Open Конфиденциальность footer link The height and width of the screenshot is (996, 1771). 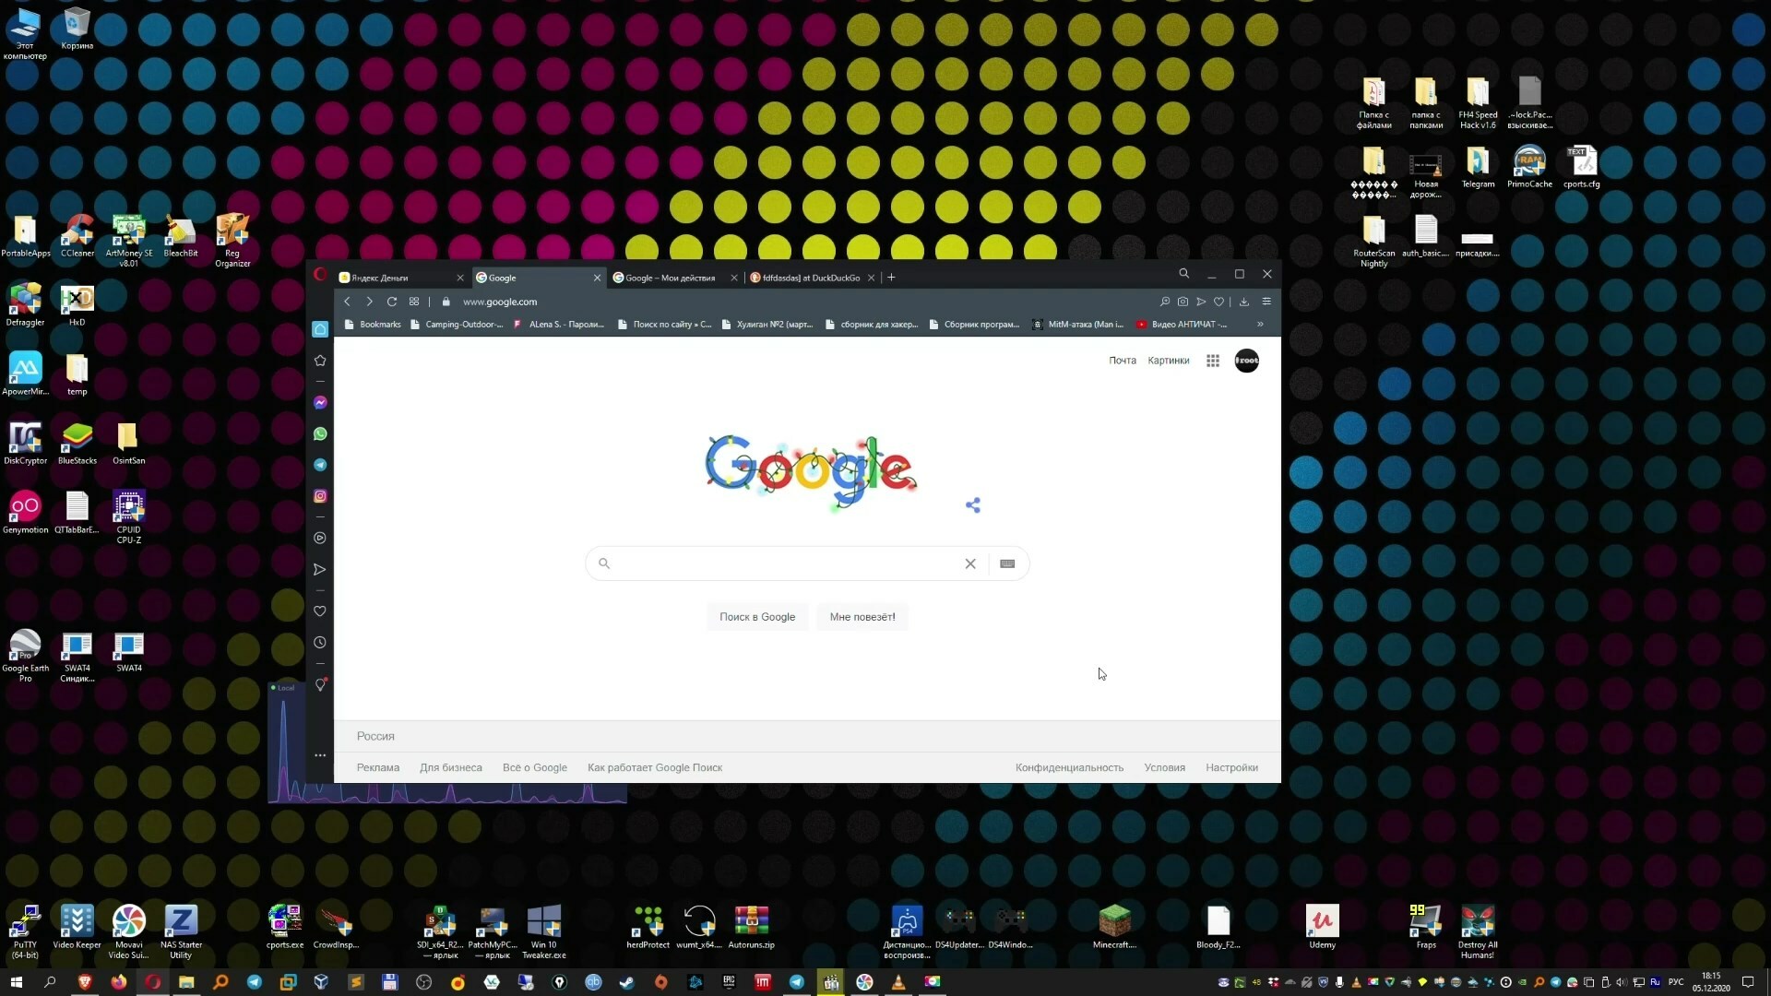pos(1069,767)
